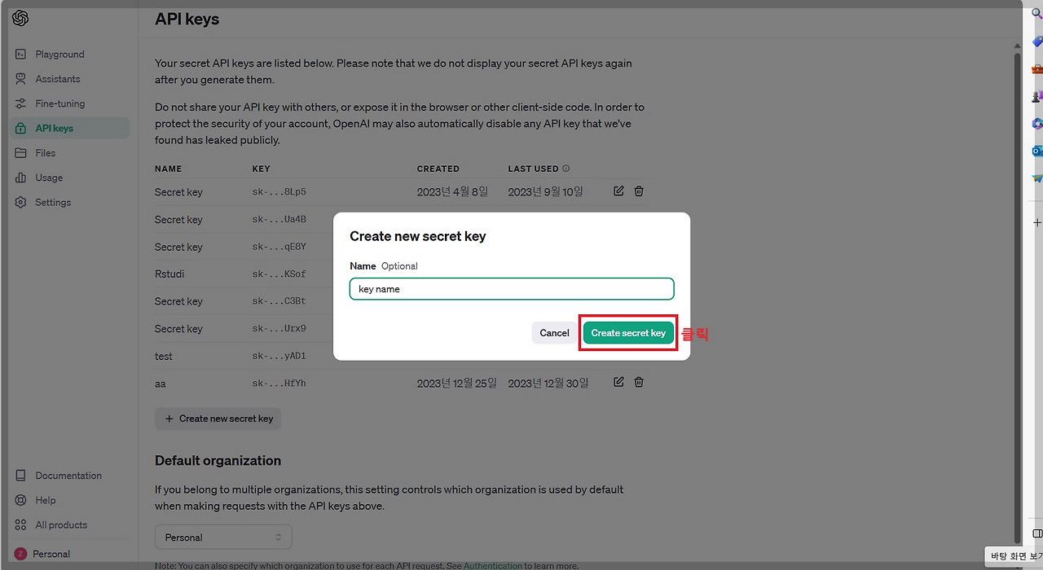Screen dimensions: 1043x570
Task: Click Create secret key in the dialog
Action: coord(628,333)
